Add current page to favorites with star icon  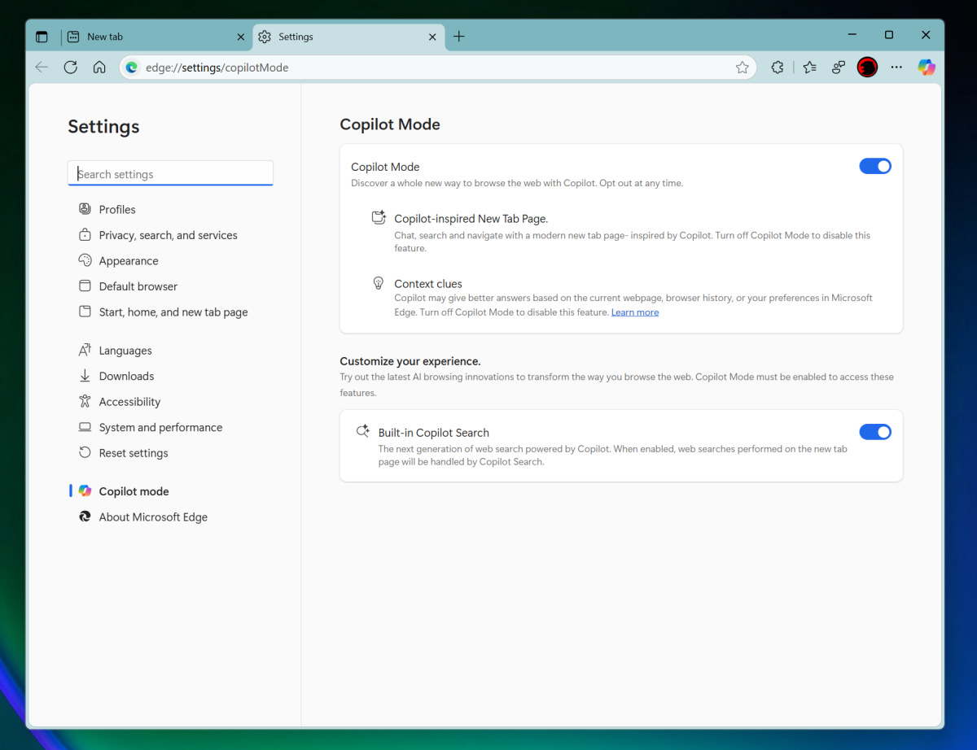[x=743, y=68]
